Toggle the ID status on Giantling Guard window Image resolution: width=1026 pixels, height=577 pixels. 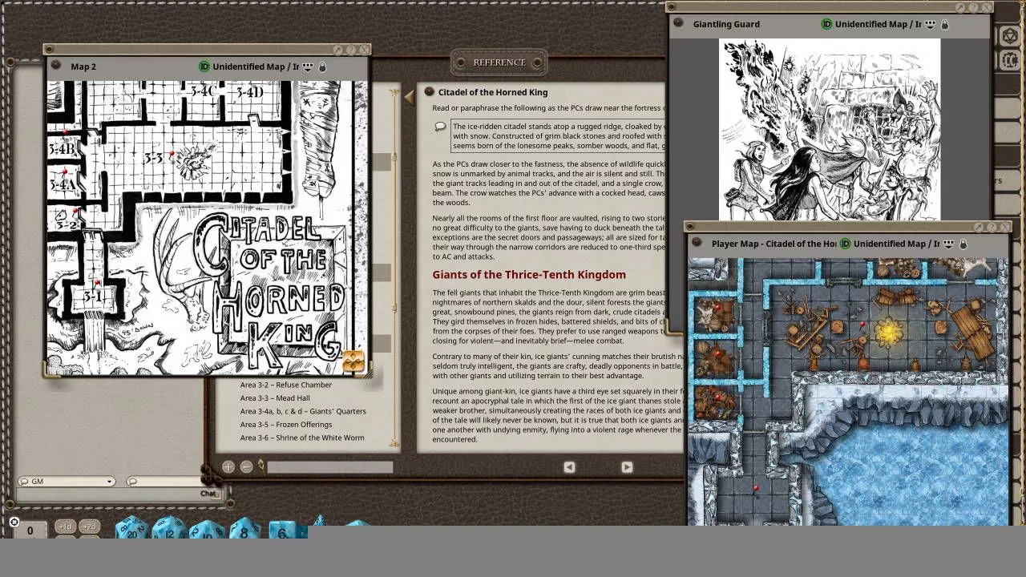826,24
